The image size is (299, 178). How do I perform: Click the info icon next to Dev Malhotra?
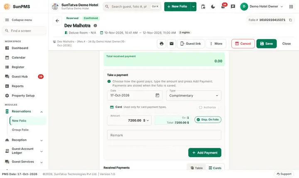95,26
